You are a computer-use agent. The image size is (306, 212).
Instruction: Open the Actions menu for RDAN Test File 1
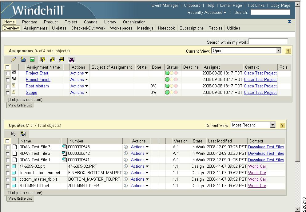(140, 160)
